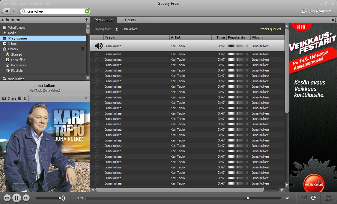Toggle repeat playback mode

point(314,198)
